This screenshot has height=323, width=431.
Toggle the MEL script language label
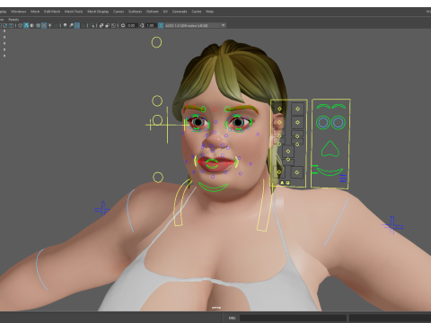point(232,318)
